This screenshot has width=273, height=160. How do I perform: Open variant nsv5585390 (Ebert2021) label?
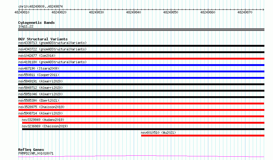point(39,100)
